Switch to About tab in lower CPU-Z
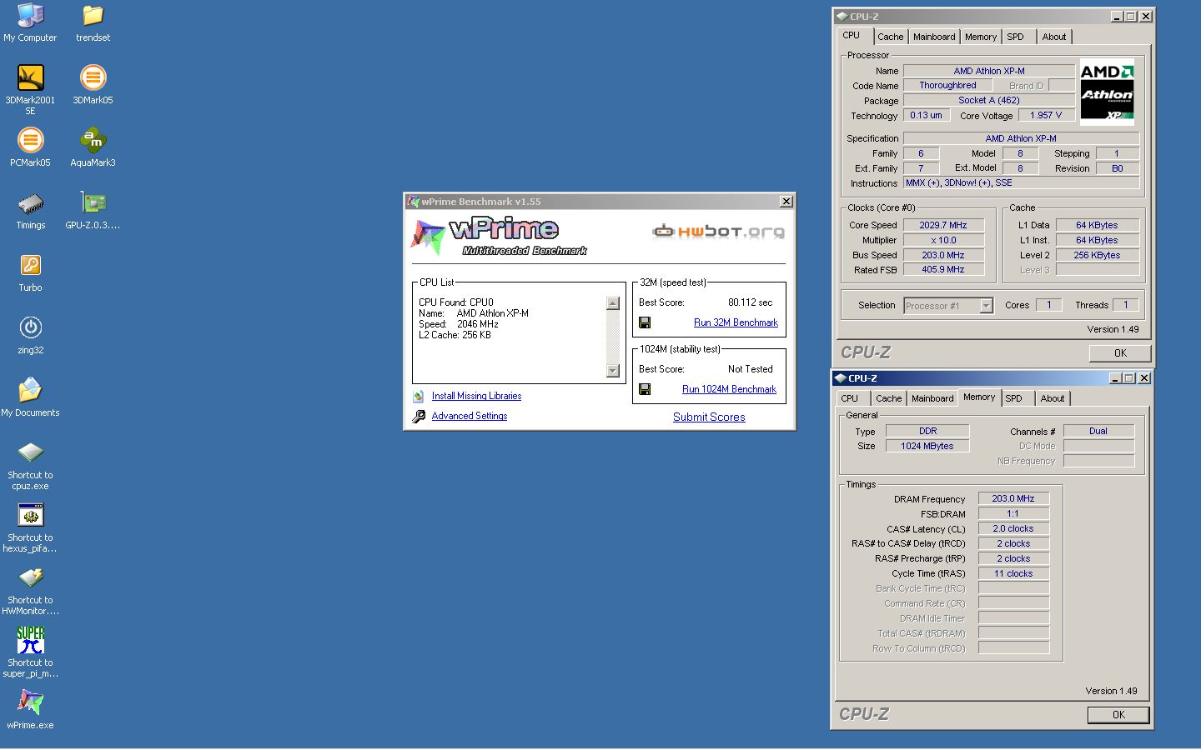This screenshot has width=1201, height=750. coord(1053,398)
